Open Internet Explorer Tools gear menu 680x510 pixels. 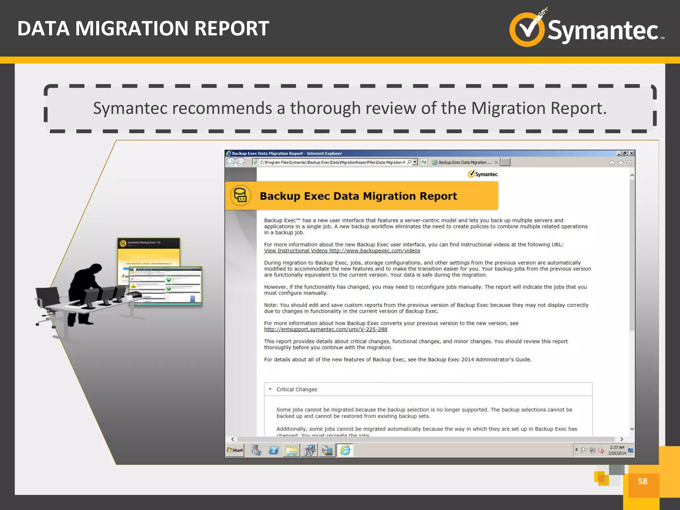[629, 163]
